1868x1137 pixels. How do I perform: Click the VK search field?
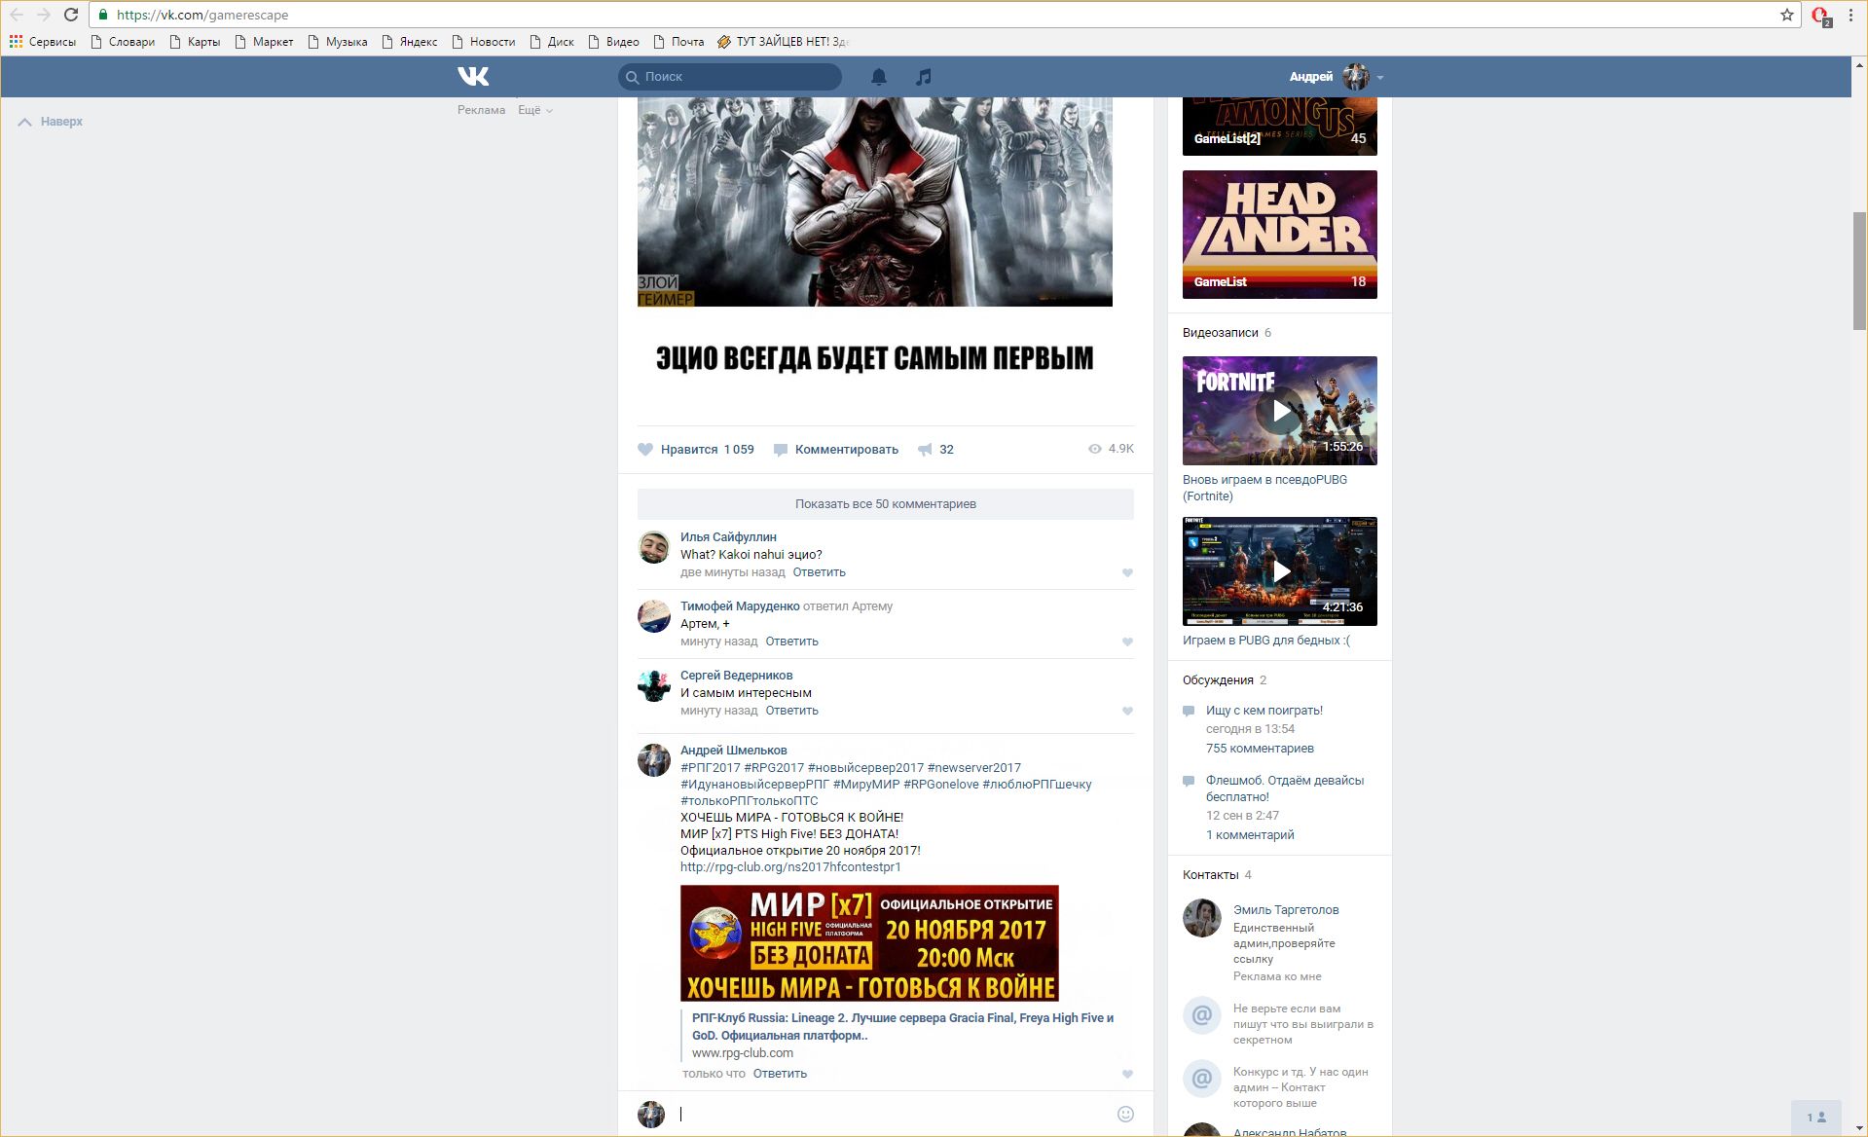730,76
